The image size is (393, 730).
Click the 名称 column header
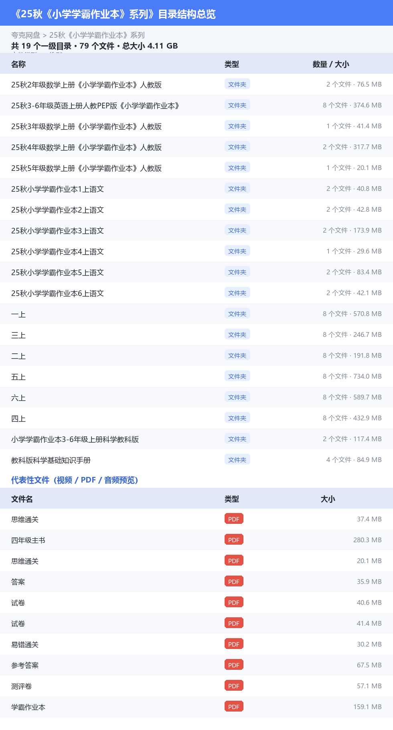pos(18,64)
